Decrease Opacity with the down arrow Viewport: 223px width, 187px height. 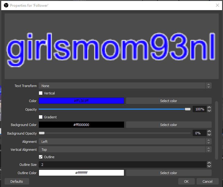pos(209,111)
